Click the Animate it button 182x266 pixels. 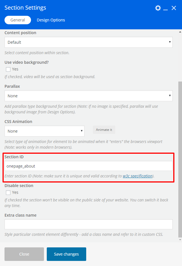click(104, 130)
